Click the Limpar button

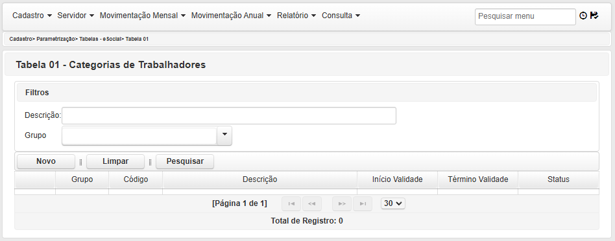[115, 161]
